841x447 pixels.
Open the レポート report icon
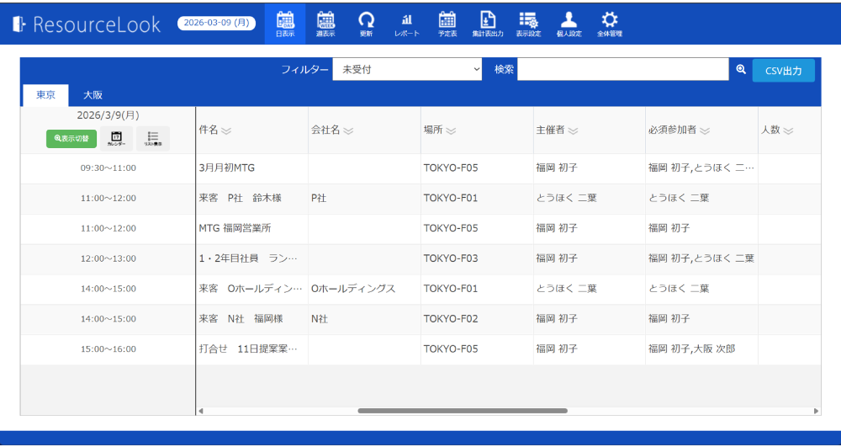point(406,24)
